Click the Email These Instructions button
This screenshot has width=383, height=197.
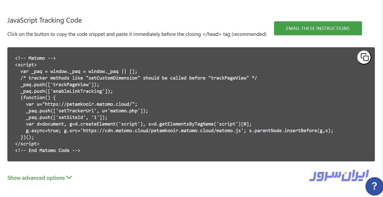click(318, 28)
